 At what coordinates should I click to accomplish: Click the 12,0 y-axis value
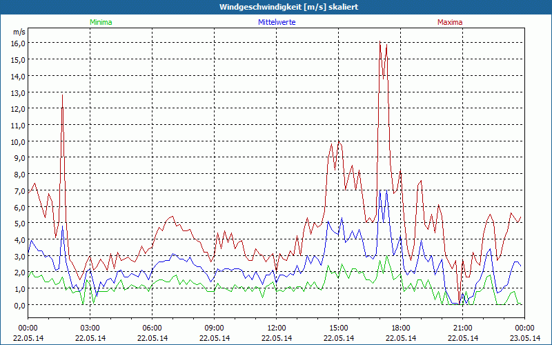click(19, 109)
